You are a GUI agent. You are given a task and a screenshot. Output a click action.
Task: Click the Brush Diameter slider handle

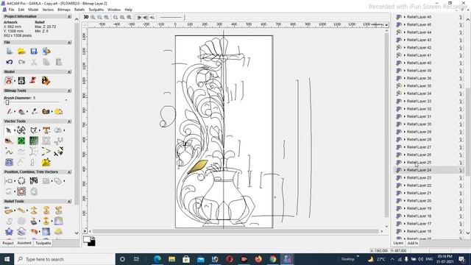[7, 102]
